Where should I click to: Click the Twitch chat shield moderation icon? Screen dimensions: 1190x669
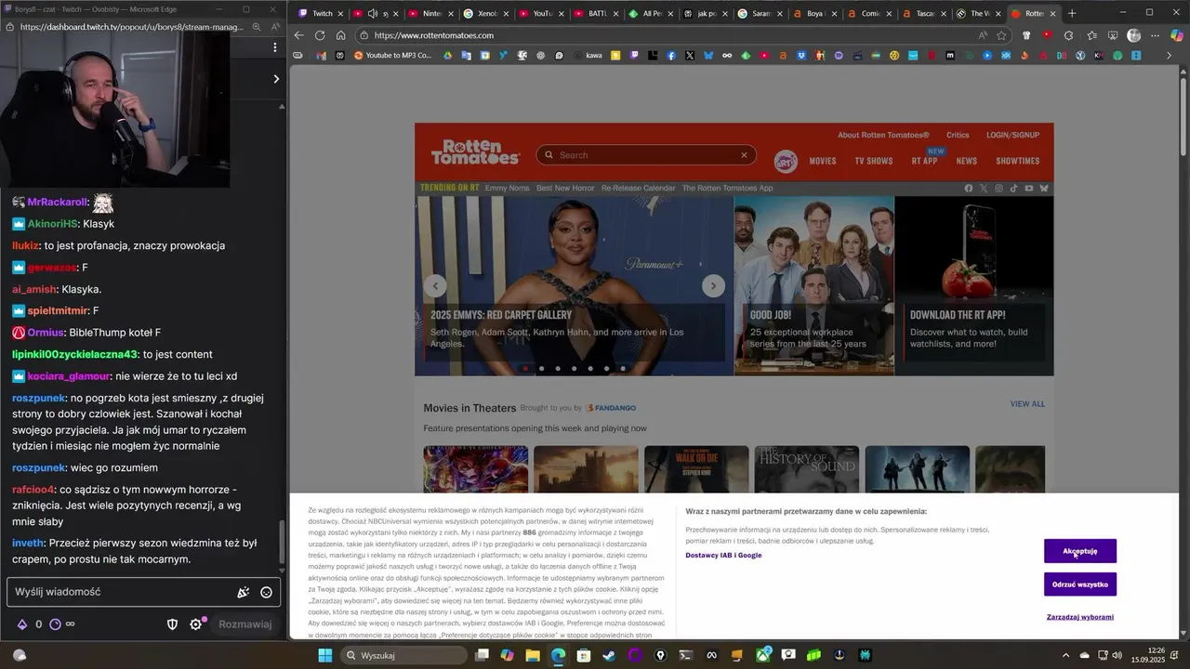pos(172,624)
